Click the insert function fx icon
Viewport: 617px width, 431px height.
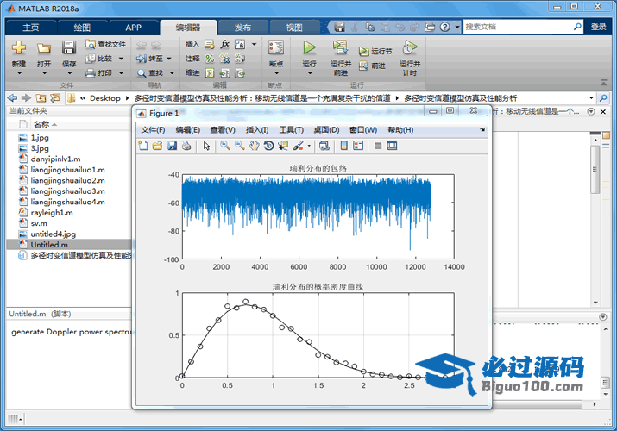224,44
